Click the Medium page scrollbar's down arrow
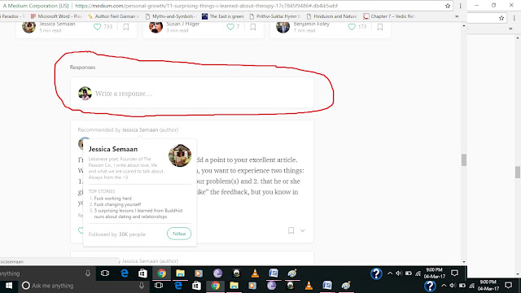The width and height of the screenshot is (521, 293). pos(464,262)
